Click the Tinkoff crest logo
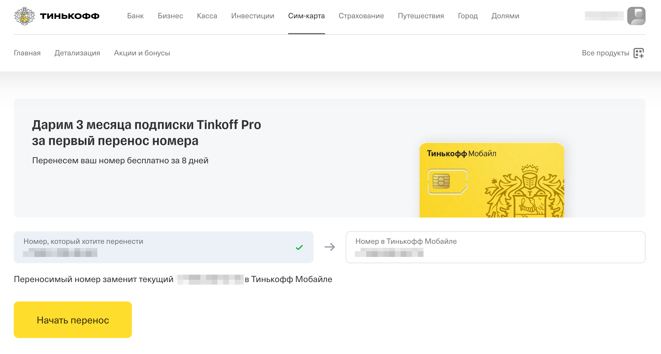 click(x=25, y=16)
